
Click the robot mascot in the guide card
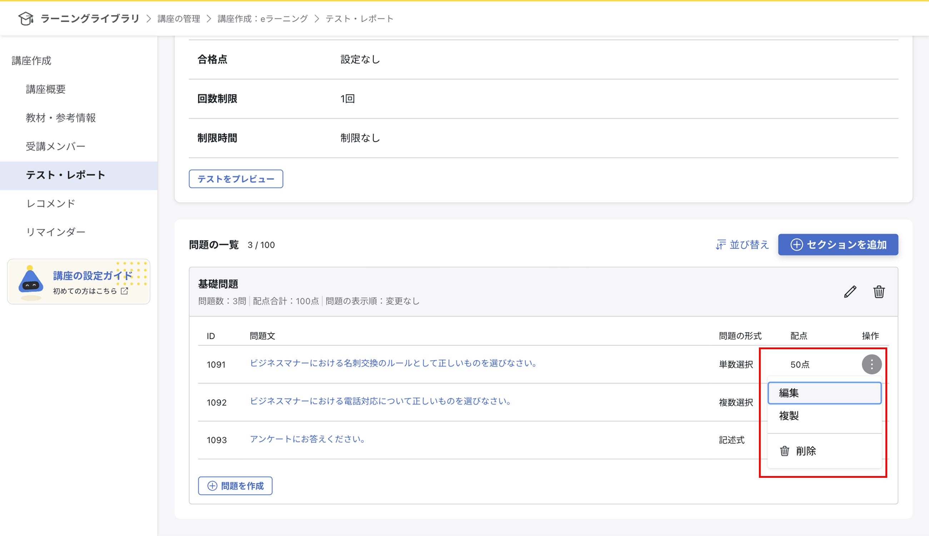pyautogui.click(x=31, y=283)
